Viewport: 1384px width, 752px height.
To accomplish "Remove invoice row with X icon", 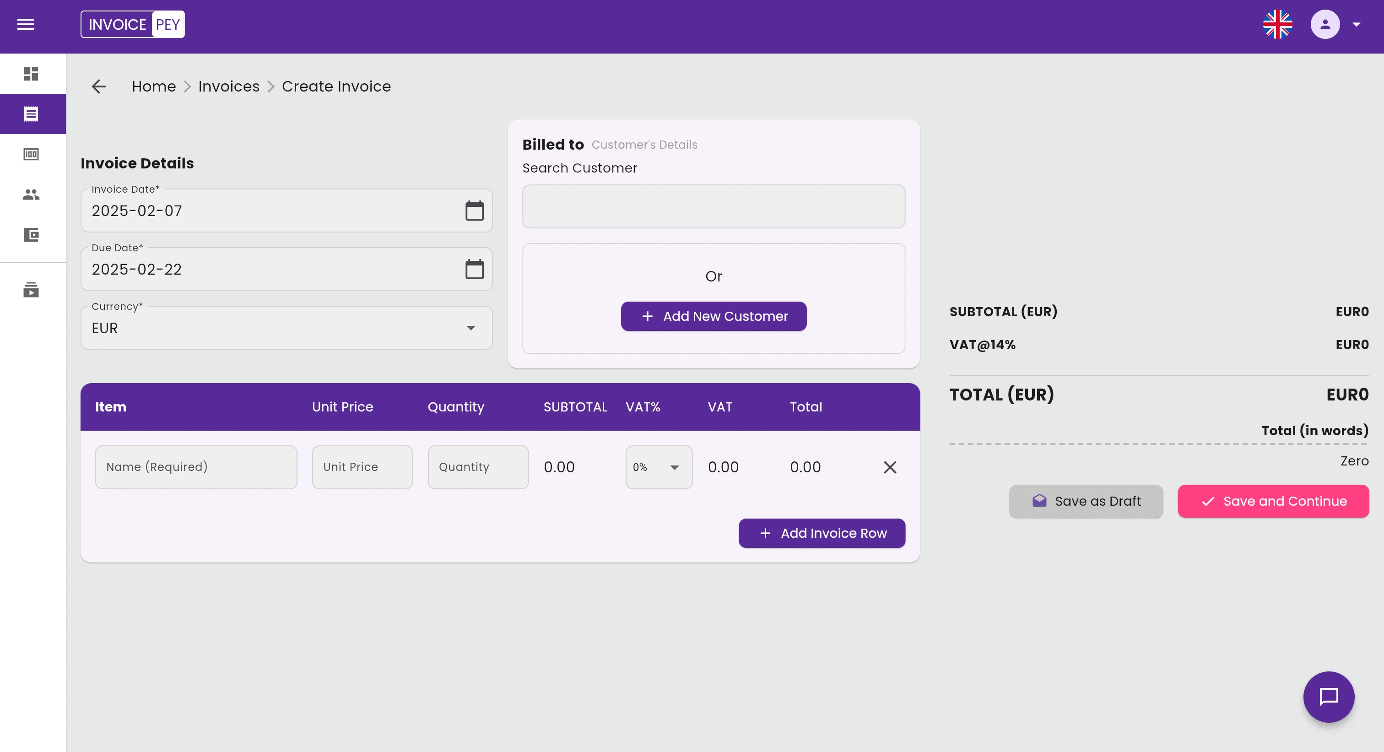I will (890, 467).
